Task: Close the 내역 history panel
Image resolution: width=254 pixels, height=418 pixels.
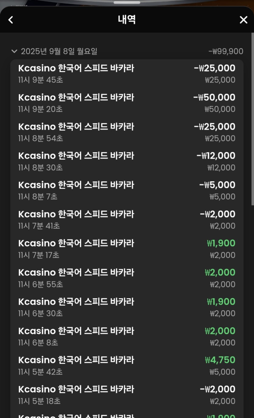Action: click(243, 20)
